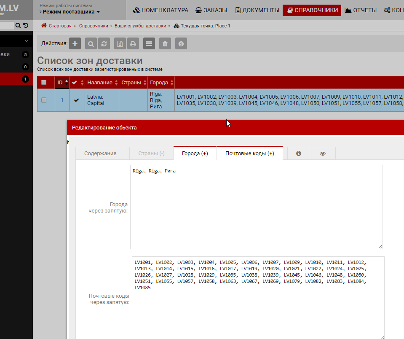404x339 pixels.
Task: Click the add new item plus icon
Action: [x=75, y=43]
